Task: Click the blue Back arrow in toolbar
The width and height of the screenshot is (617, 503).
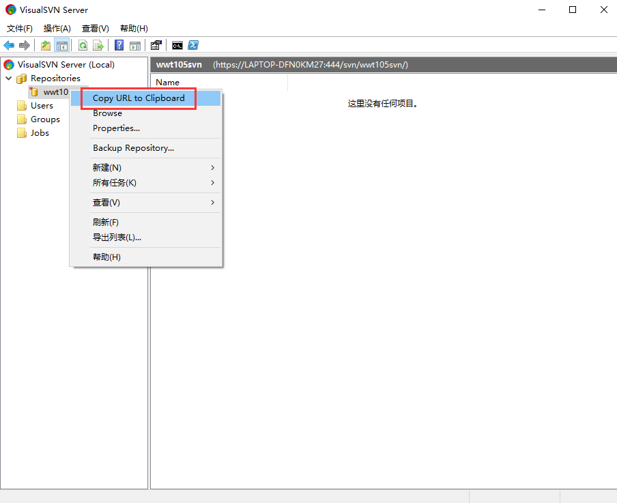Action: [x=9, y=46]
